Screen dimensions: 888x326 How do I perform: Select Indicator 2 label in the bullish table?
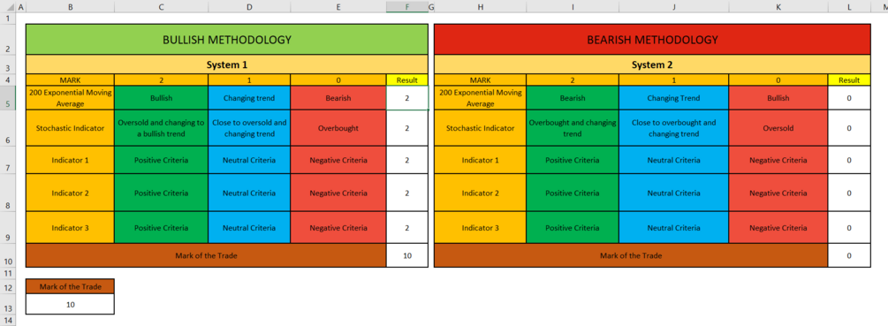pos(70,193)
